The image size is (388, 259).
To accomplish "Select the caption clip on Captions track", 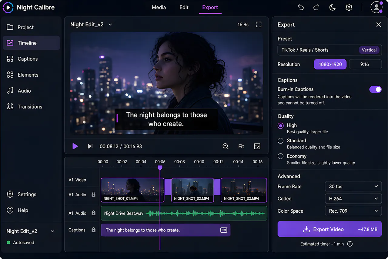I will (166, 230).
